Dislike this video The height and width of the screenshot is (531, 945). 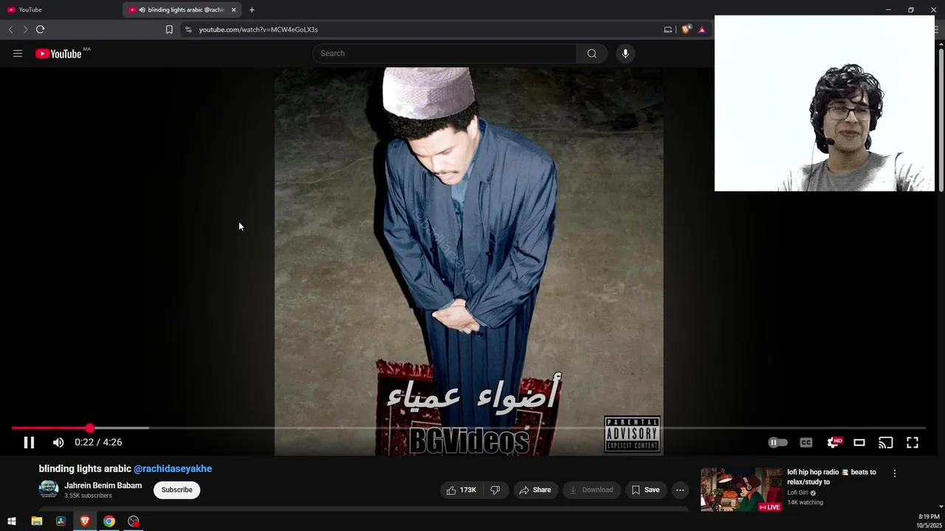495,490
